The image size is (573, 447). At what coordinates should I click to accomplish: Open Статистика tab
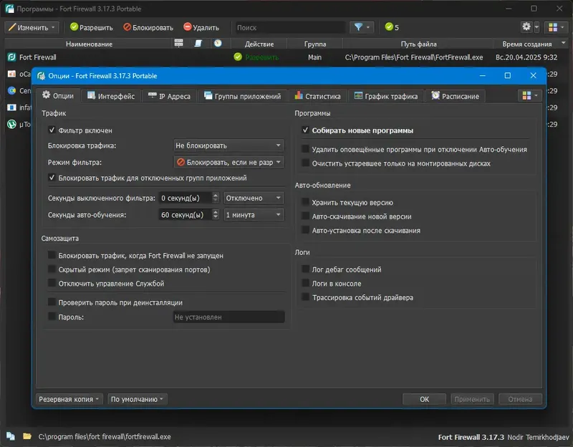tap(317, 96)
